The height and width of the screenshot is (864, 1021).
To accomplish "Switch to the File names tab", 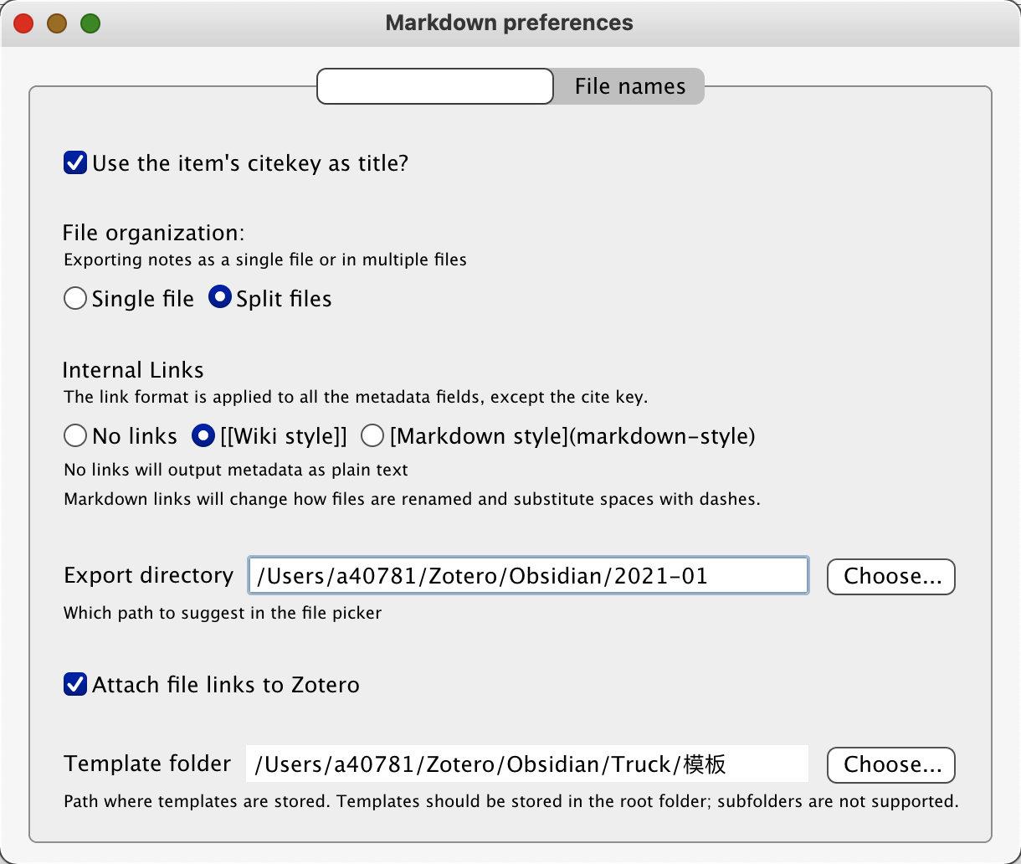I will (x=629, y=86).
